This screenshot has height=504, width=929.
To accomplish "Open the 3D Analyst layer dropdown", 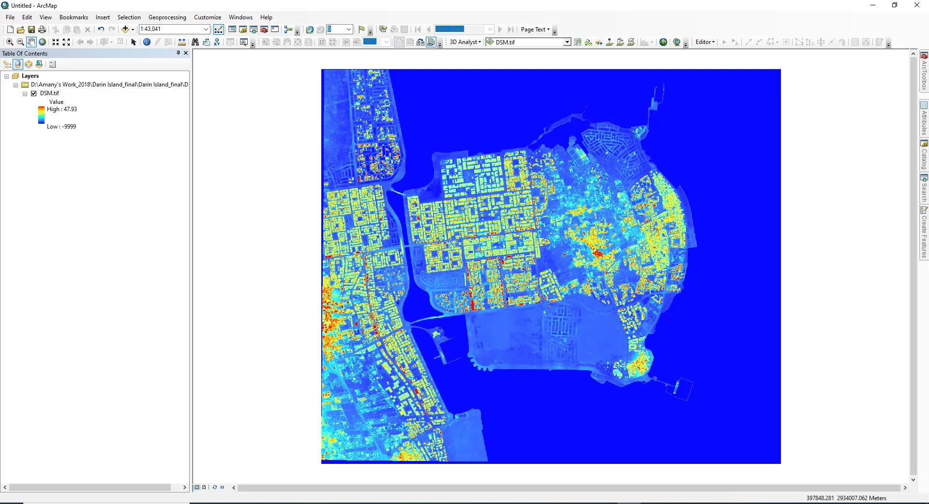I will [567, 43].
